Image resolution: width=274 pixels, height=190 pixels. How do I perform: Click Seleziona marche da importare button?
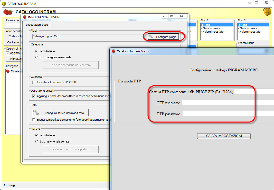(71, 149)
